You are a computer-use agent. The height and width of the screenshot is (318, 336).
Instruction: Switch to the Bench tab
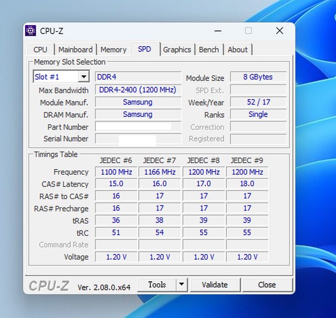(x=209, y=49)
